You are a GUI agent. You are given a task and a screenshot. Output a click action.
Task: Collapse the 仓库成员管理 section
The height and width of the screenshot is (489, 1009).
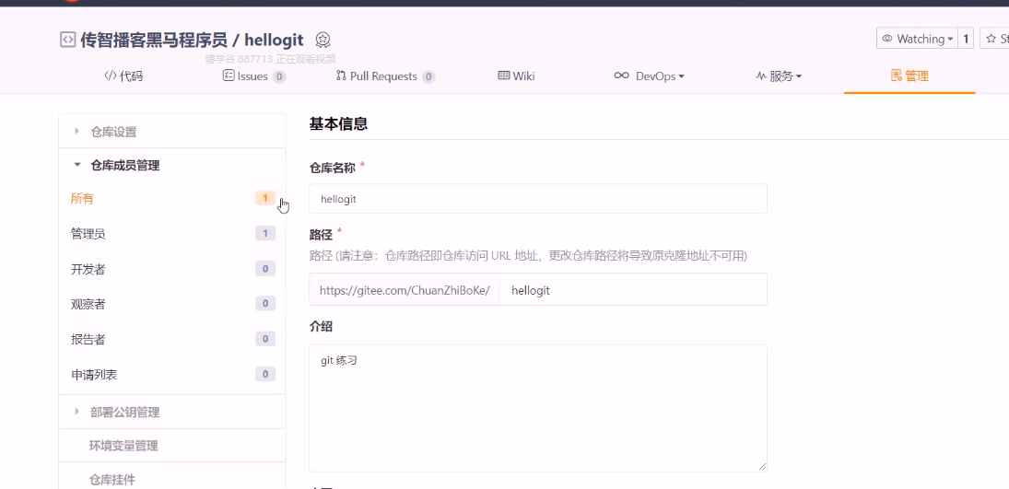point(171,166)
